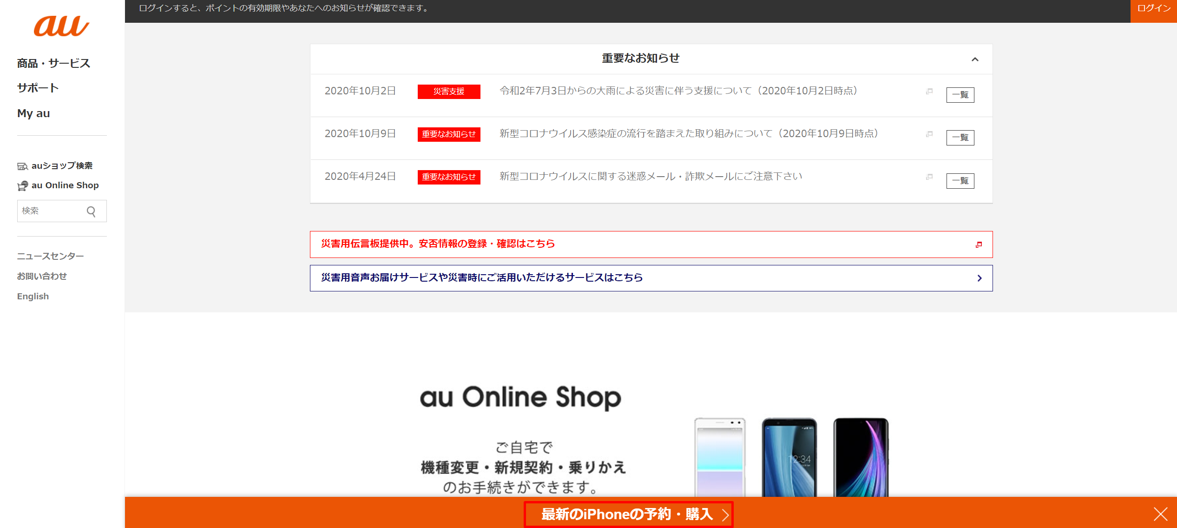Click the au shop search store icon

(x=22, y=166)
